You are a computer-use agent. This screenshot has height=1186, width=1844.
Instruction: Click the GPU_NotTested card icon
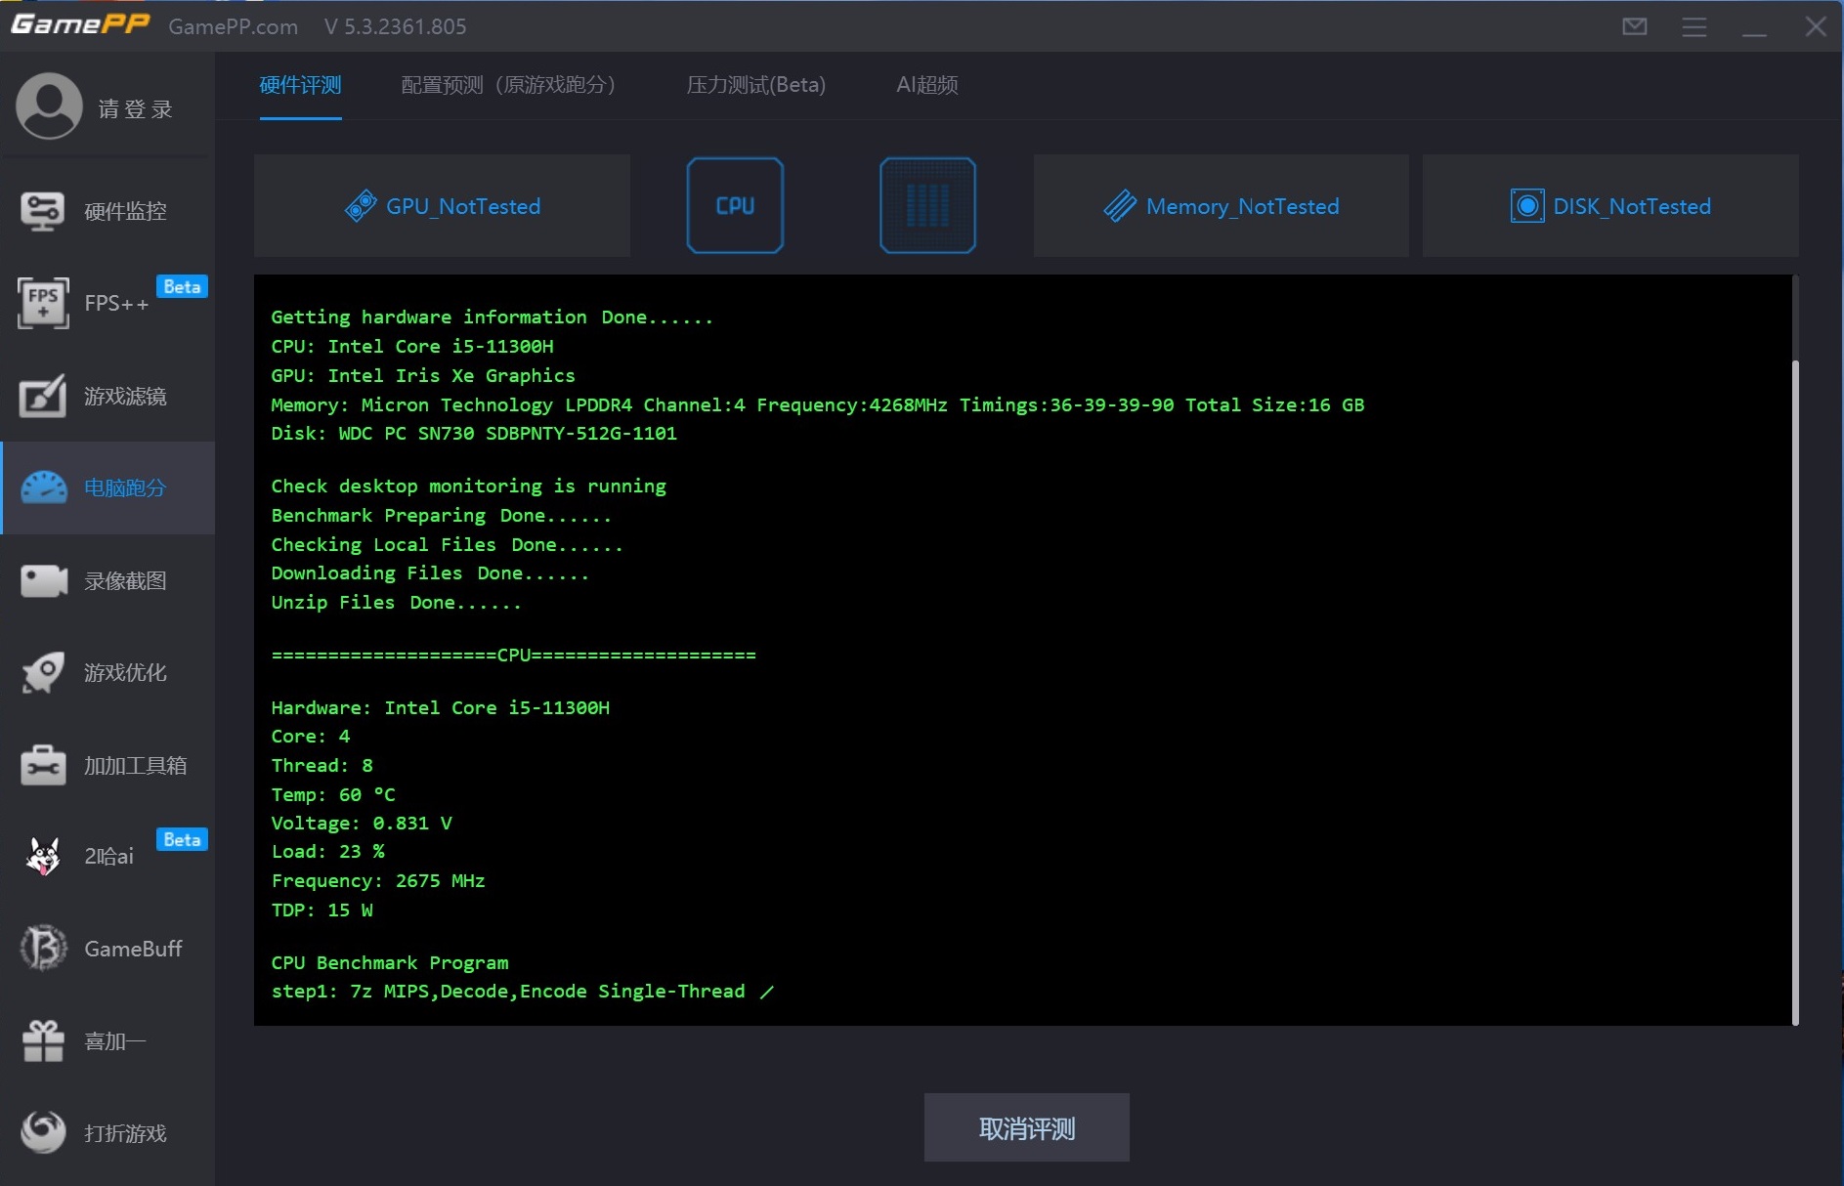(x=361, y=205)
